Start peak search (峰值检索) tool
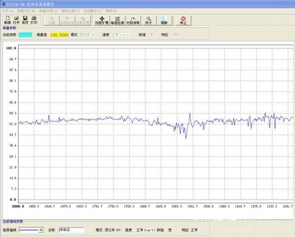295x238 pixels. click(x=118, y=20)
